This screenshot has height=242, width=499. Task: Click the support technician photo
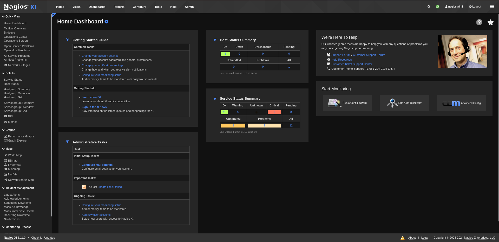click(x=463, y=51)
